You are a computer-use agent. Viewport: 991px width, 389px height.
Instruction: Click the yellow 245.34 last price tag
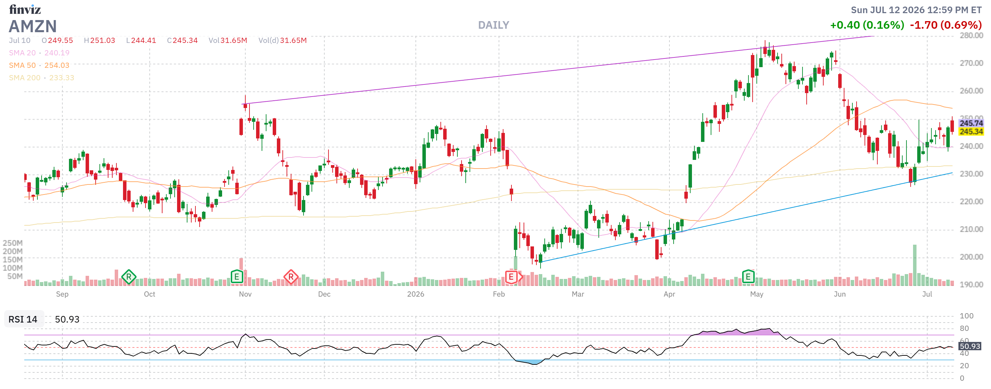coord(971,132)
